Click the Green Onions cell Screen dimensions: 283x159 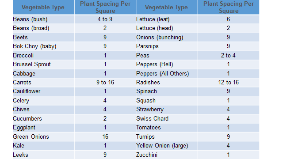(31, 136)
